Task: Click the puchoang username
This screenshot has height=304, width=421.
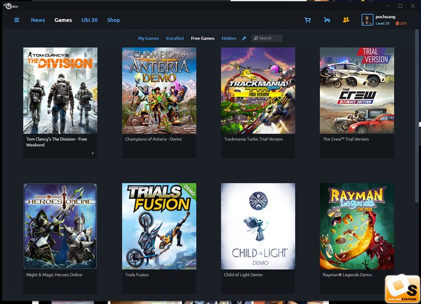Action: pyautogui.click(x=385, y=17)
